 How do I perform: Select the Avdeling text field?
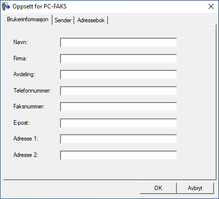(118, 75)
